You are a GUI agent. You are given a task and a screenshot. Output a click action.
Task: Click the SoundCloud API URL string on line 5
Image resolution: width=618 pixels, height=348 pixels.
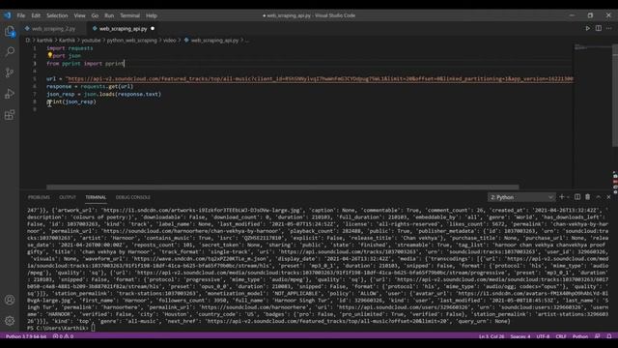pos(320,79)
